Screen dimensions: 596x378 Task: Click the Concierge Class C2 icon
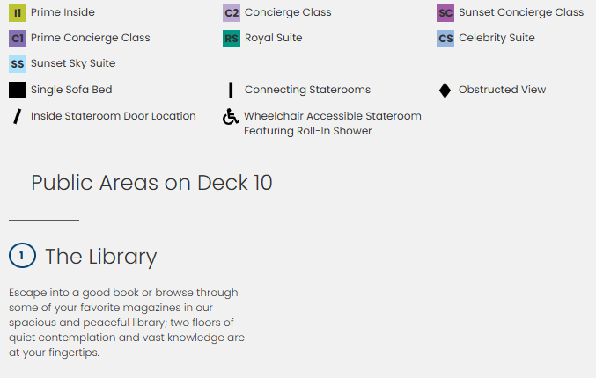coord(232,13)
